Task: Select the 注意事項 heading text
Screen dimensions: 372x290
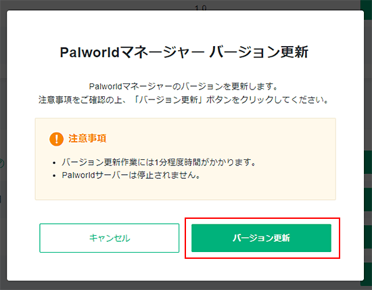Action: [x=87, y=138]
